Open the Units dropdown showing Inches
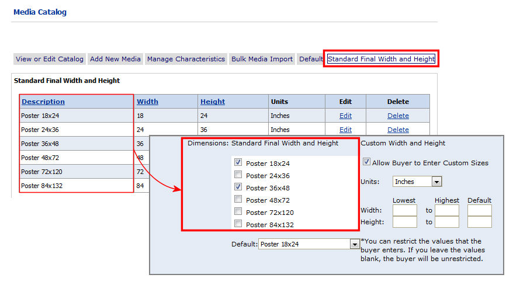The width and height of the screenshot is (513, 285). [x=436, y=182]
